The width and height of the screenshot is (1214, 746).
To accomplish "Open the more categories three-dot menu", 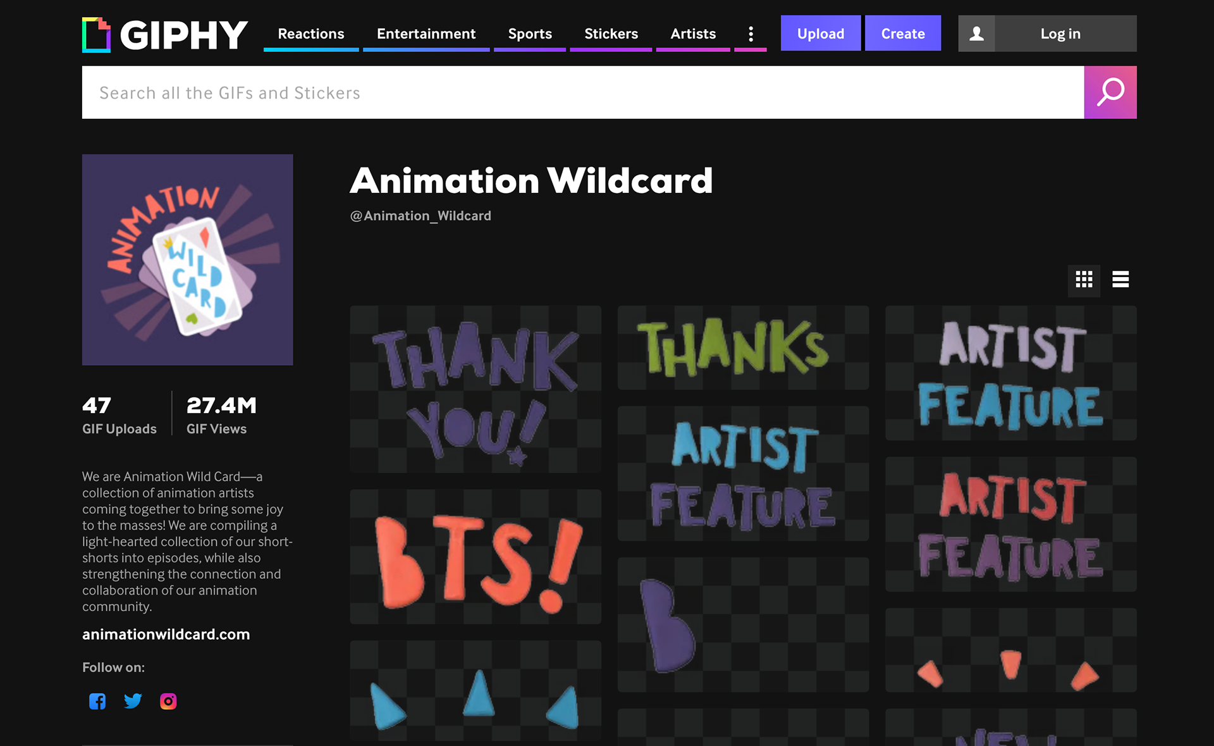I will (751, 34).
